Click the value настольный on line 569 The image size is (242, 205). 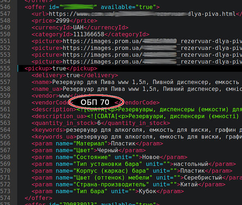click(191, 164)
